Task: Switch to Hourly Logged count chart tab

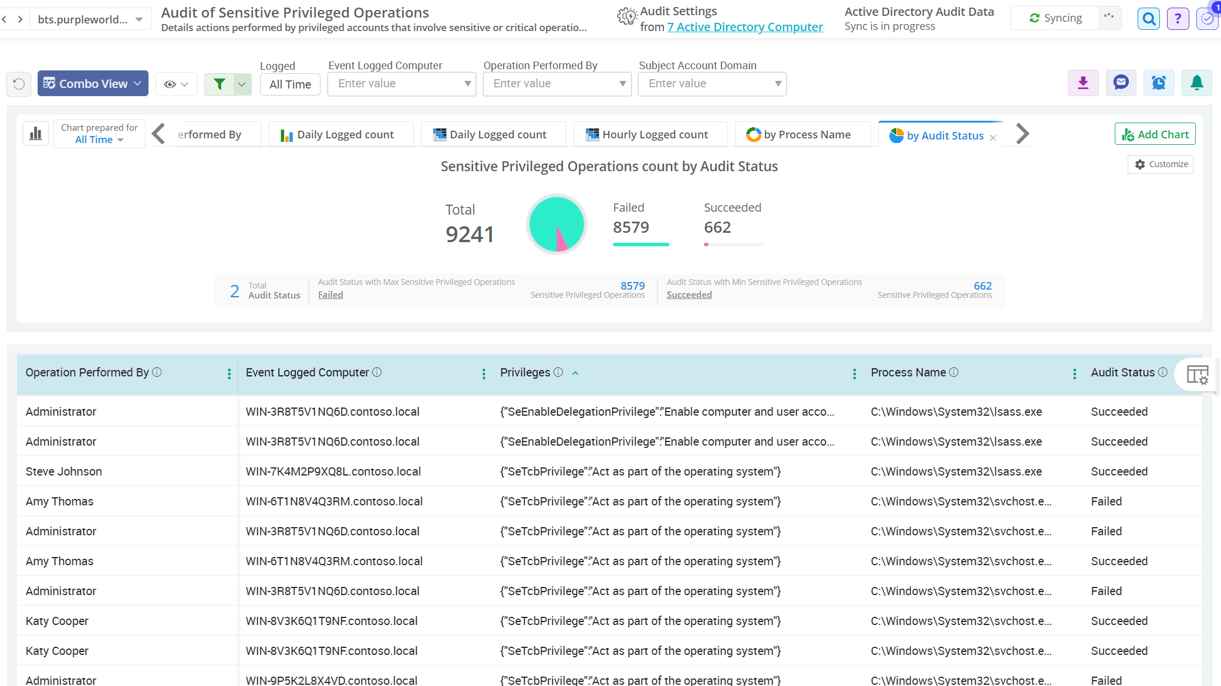Action: click(x=650, y=134)
